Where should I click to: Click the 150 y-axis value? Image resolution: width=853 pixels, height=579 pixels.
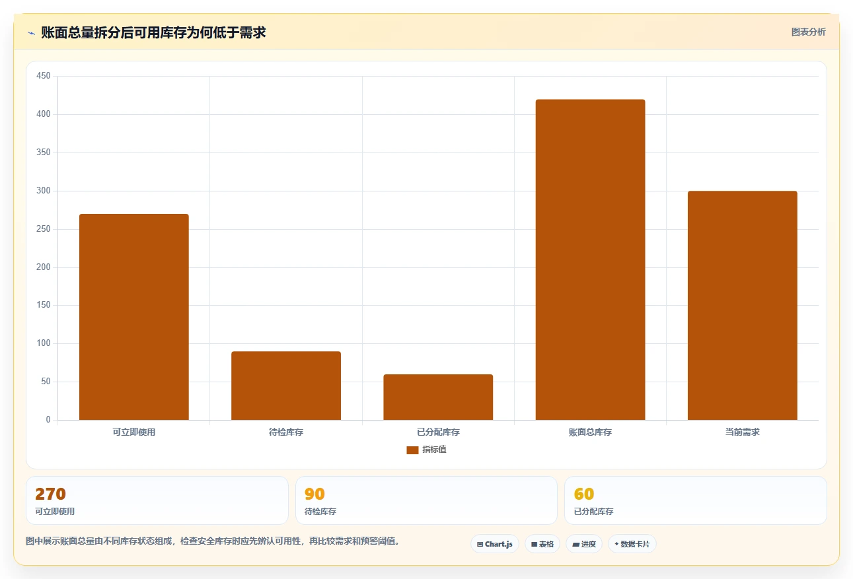pos(44,306)
